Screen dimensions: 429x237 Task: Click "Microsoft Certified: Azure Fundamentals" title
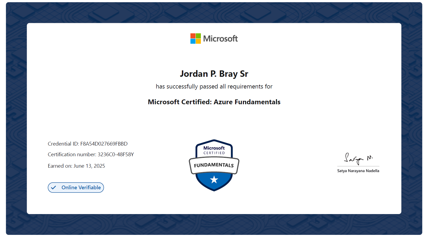pyautogui.click(x=214, y=102)
